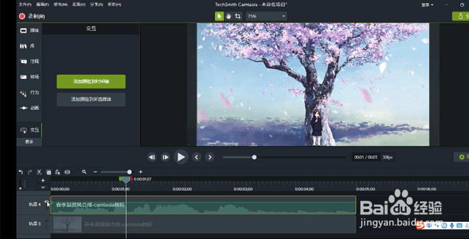
Task: Switch to the 媒体 media tab
Action: pos(29,30)
